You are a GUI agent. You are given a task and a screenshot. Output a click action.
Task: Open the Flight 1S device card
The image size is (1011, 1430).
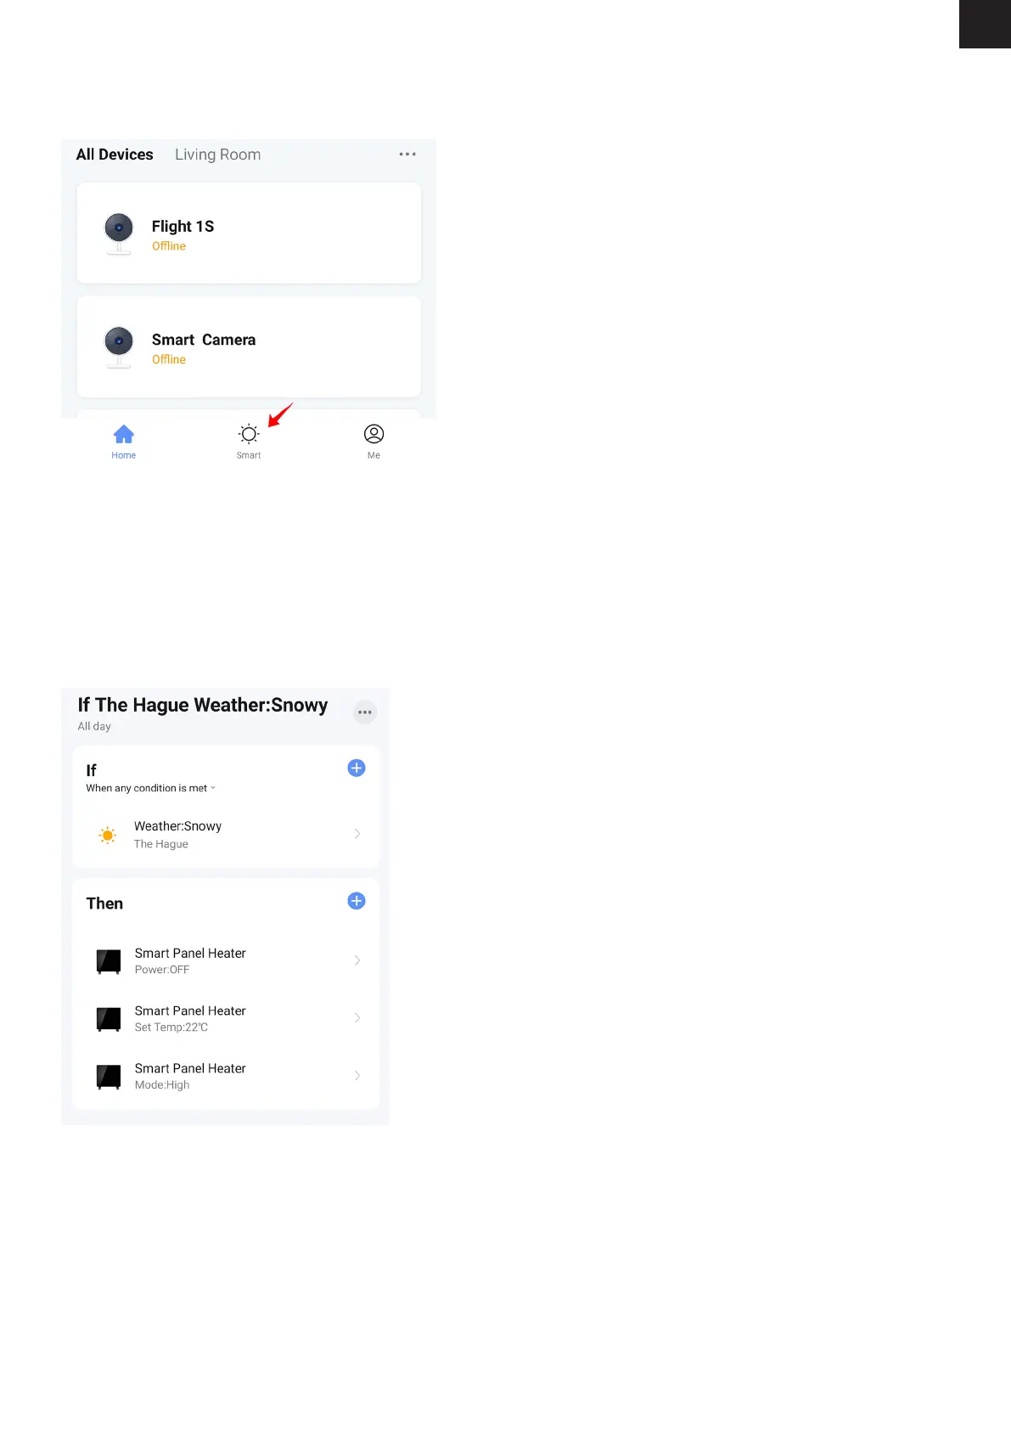249,233
